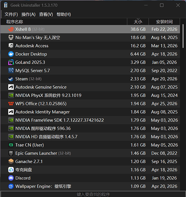
Task: Select the Autodesk Genuine Service name text
Action: tap(41, 87)
